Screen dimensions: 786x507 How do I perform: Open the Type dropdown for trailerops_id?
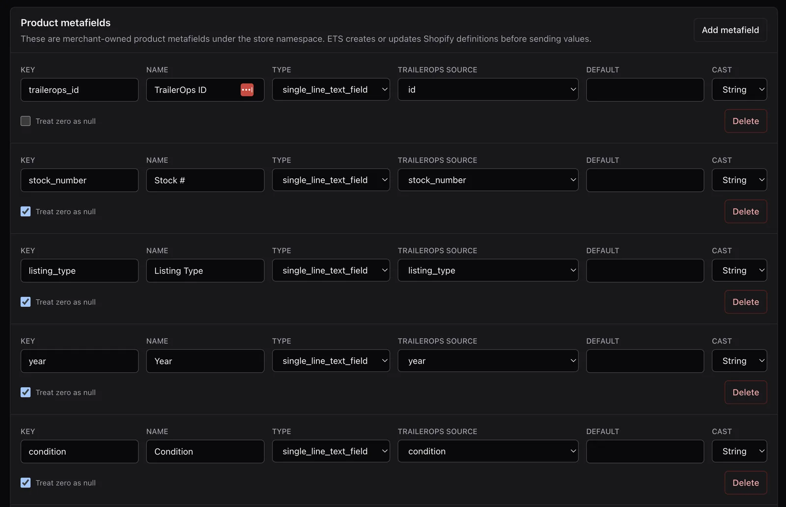331,89
